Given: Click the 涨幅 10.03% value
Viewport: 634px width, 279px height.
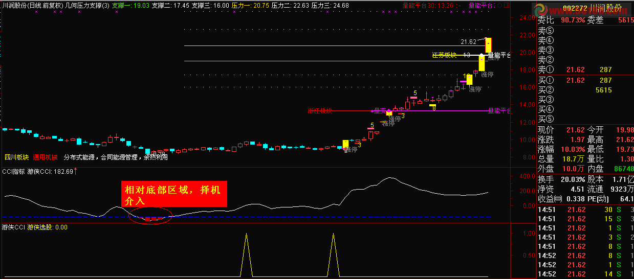Looking at the screenshot, I should [x=573, y=149].
